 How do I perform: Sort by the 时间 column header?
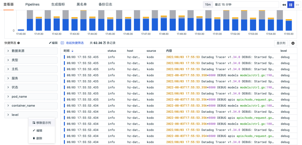pos(69,51)
